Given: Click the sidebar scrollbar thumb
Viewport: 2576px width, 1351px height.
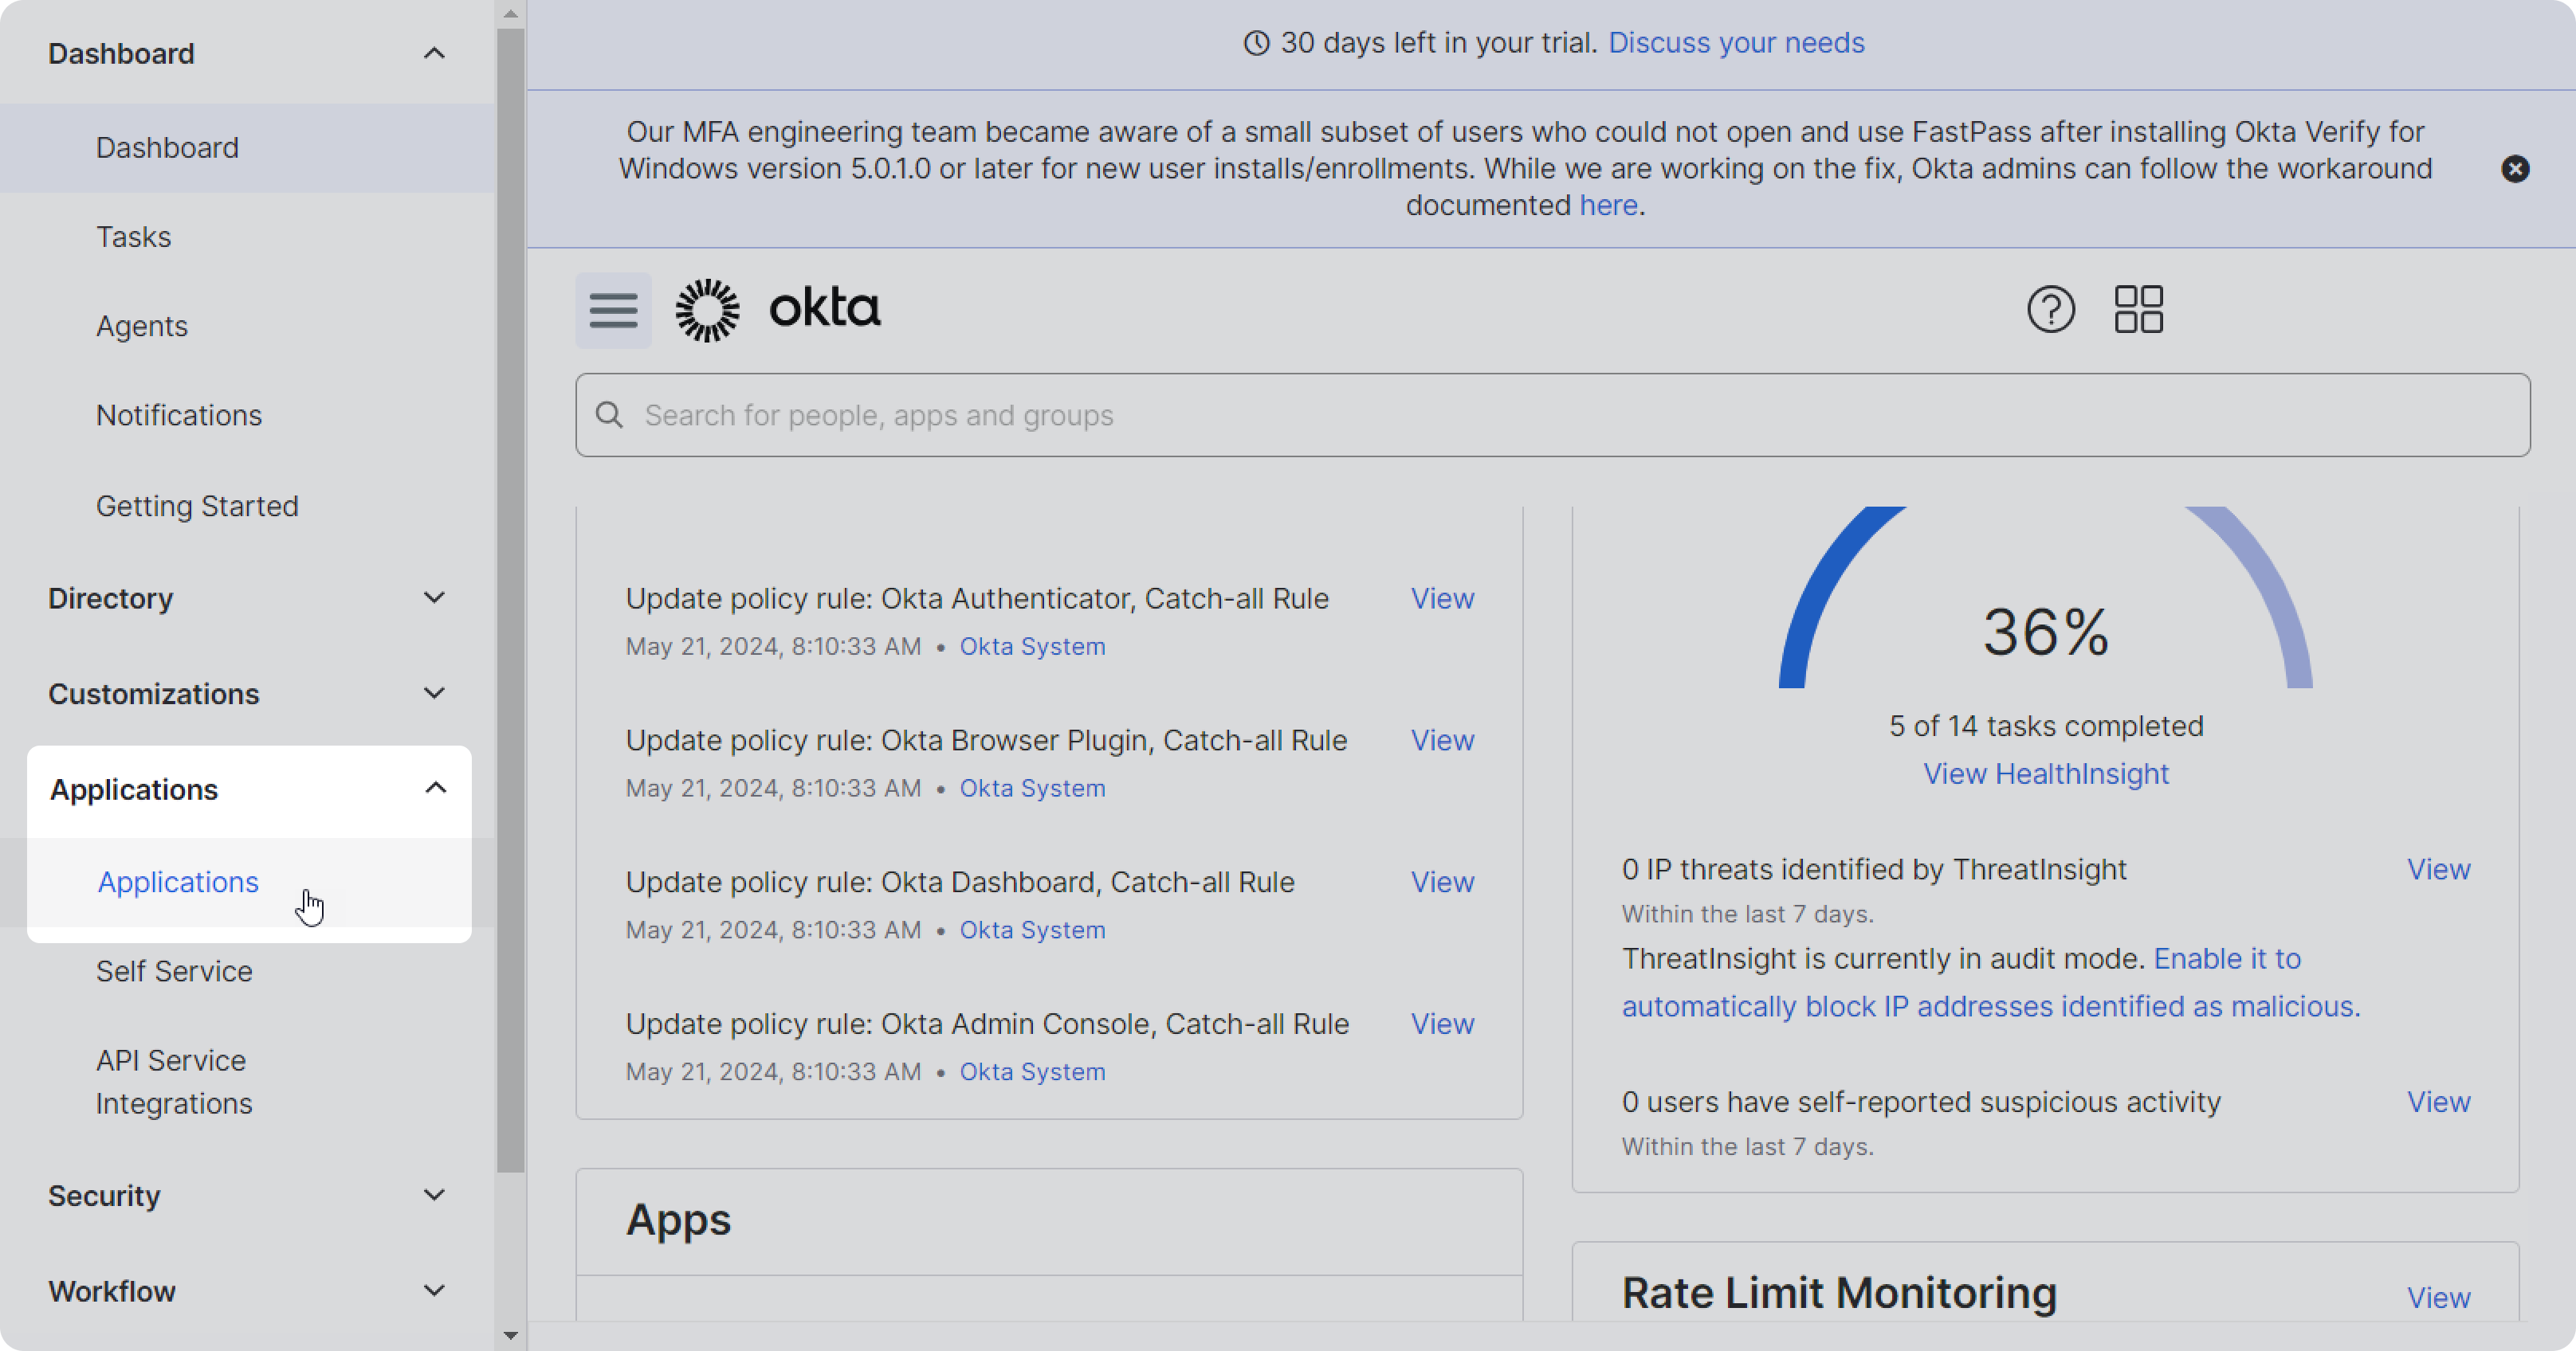Looking at the screenshot, I should pos(510,600).
